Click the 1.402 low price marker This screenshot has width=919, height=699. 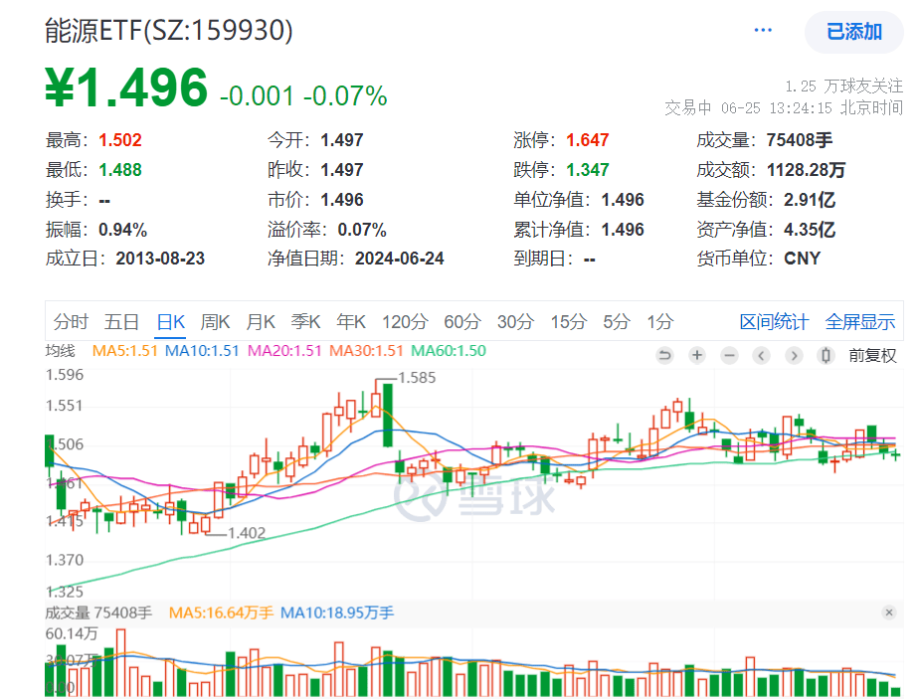247,533
